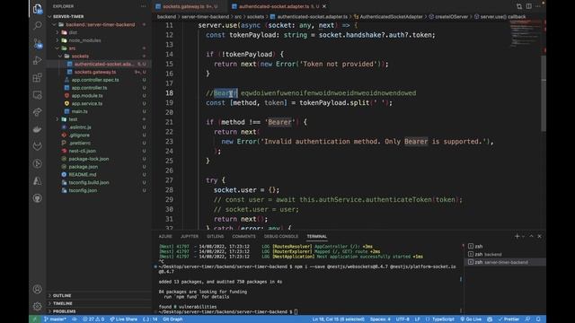Switch to the DEBUG CONSOLE panel tab
Image resolution: width=575 pixels, height=323 pixels.
[x=281, y=237]
